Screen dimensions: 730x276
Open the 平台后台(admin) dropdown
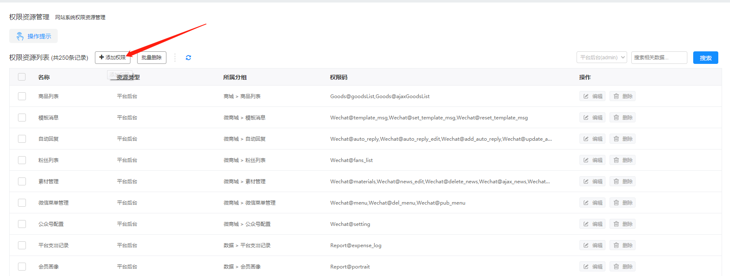(x=601, y=58)
